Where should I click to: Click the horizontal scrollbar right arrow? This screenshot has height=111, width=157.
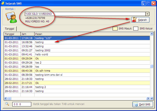148,98
